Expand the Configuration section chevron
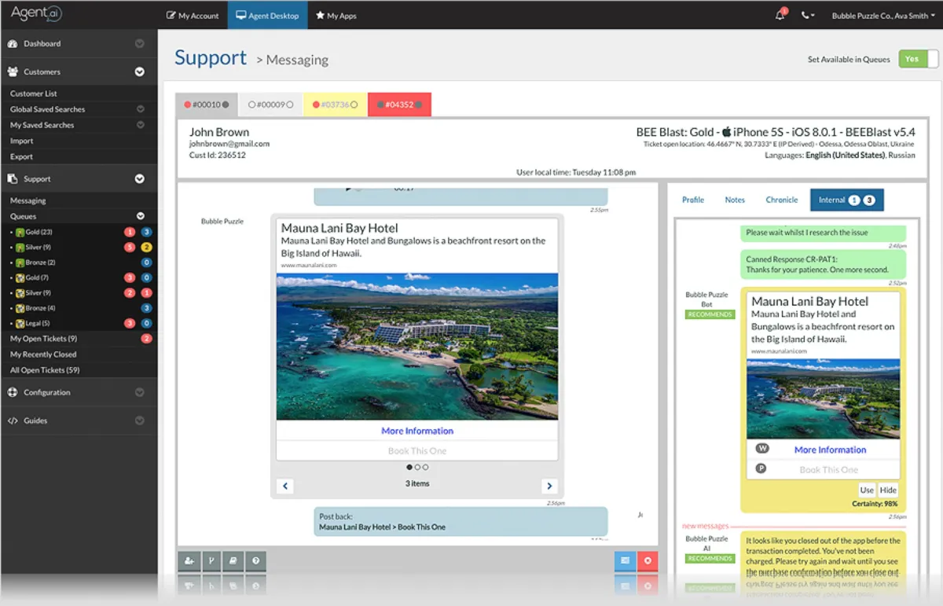The width and height of the screenshot is (943, 606). 140,392
